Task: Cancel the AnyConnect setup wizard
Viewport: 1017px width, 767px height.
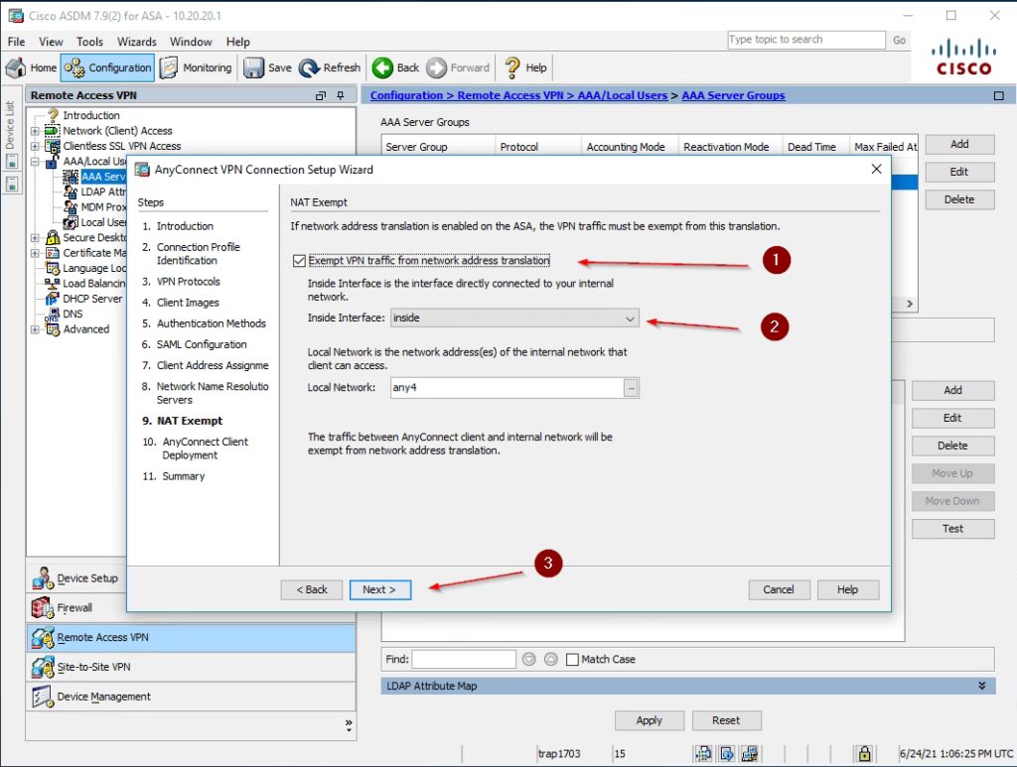Action: point(779,589)
